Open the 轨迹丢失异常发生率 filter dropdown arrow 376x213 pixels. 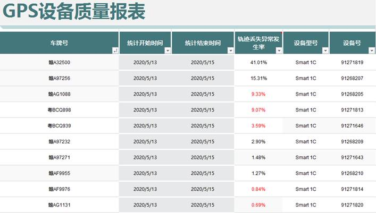coord(278,50)
